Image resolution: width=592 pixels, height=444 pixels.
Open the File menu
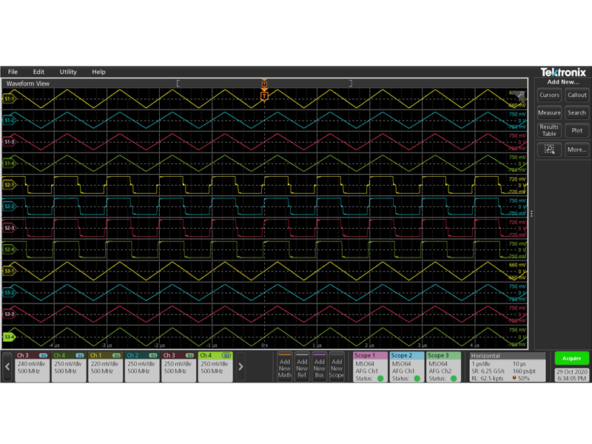(x=13, y=72)
